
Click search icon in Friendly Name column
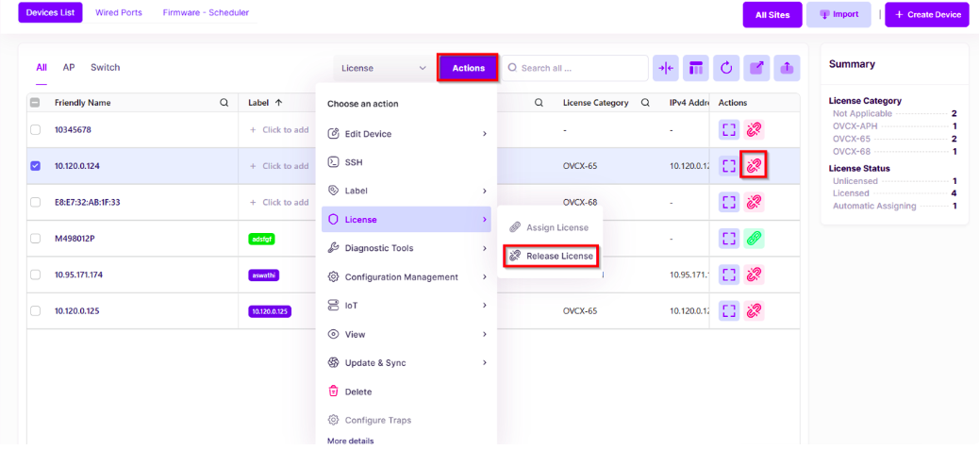[x=224, y=103]
